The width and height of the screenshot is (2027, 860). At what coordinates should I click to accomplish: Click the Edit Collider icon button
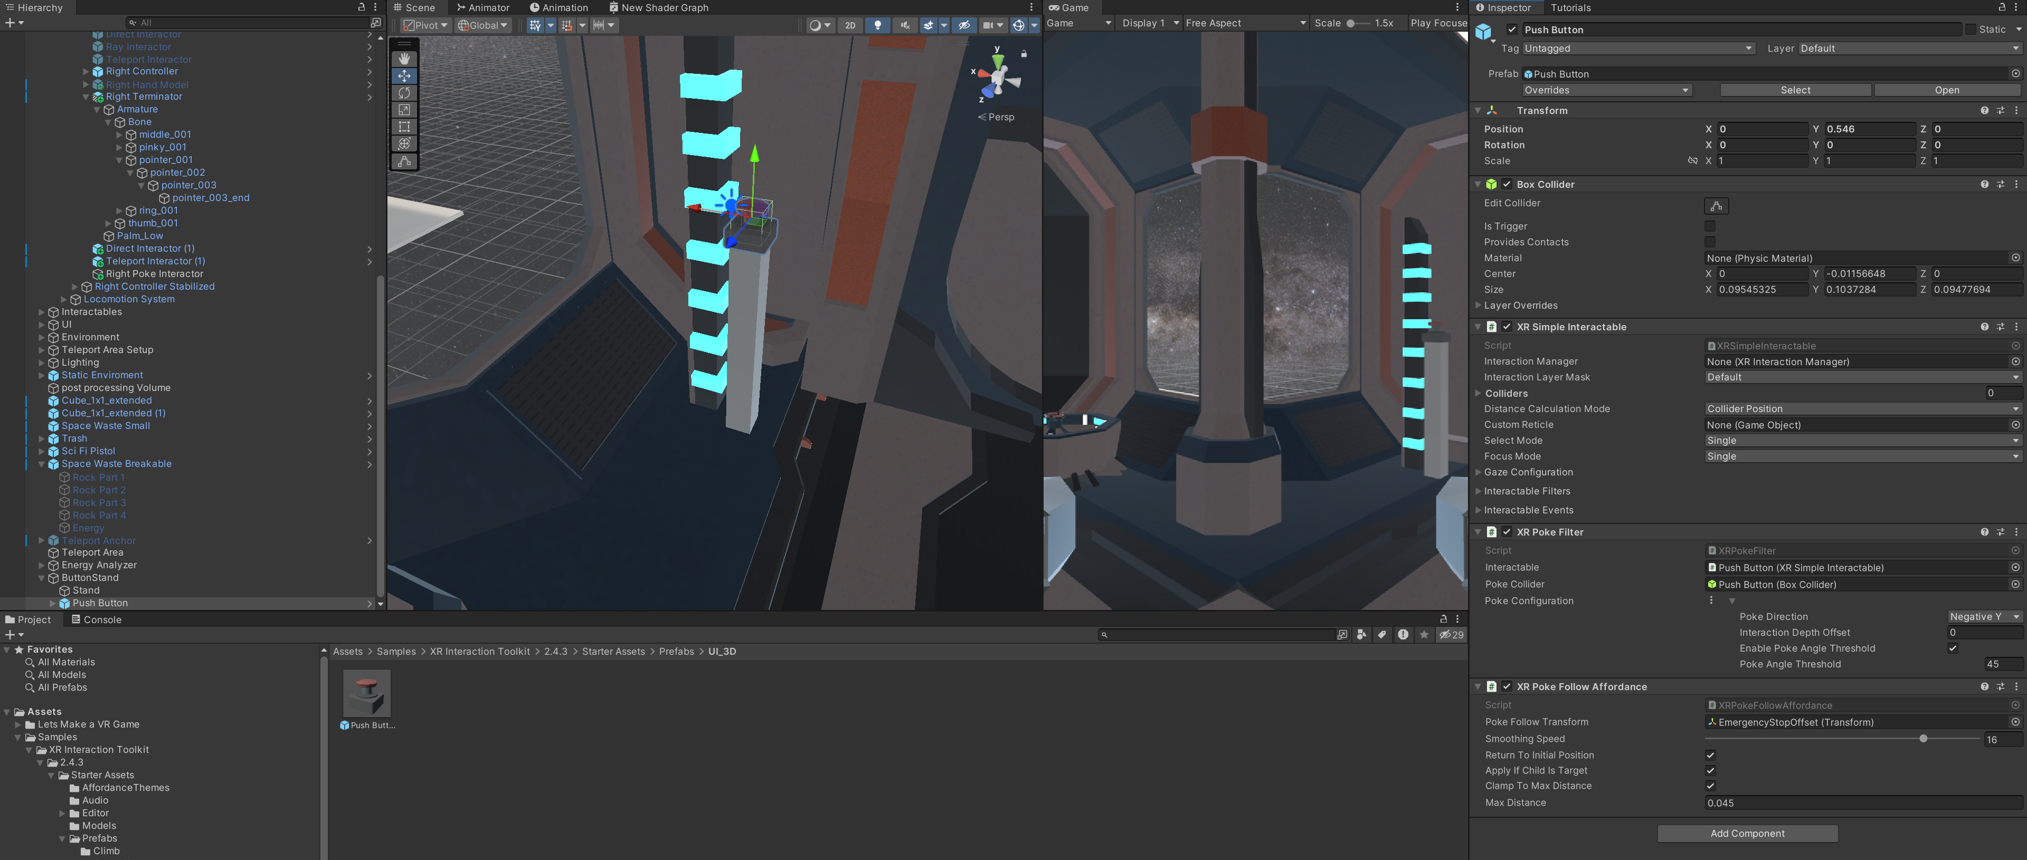[x=1716, y=206]
